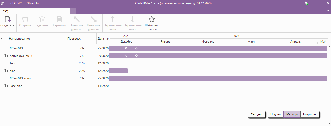Image resolution: width=331 pixels, height=126 pixels.
Task: Expand all rows via header triangle
Action: [x=2, y=38]
